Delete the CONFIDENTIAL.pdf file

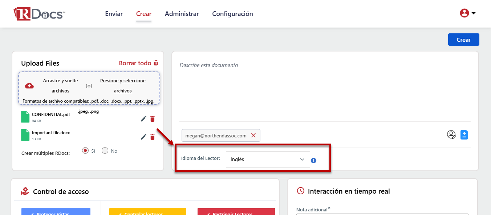tap(153, 119)
